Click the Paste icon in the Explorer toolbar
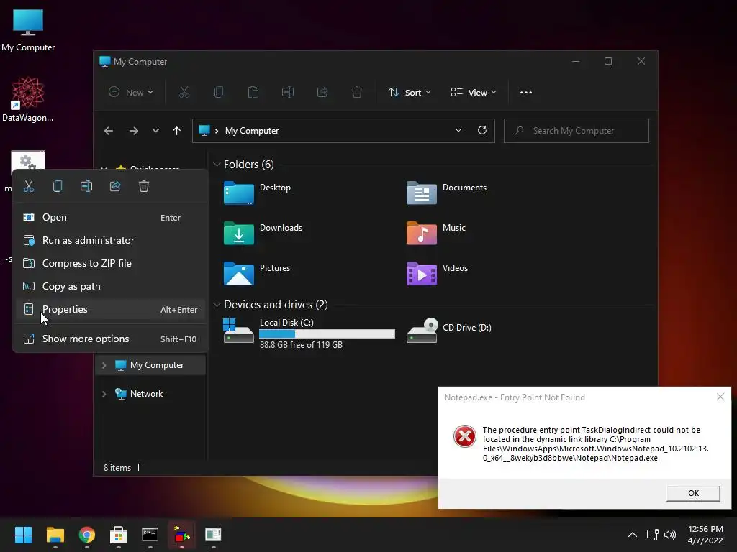The height and width of the screenshot is (552, 737). point(253,93)
